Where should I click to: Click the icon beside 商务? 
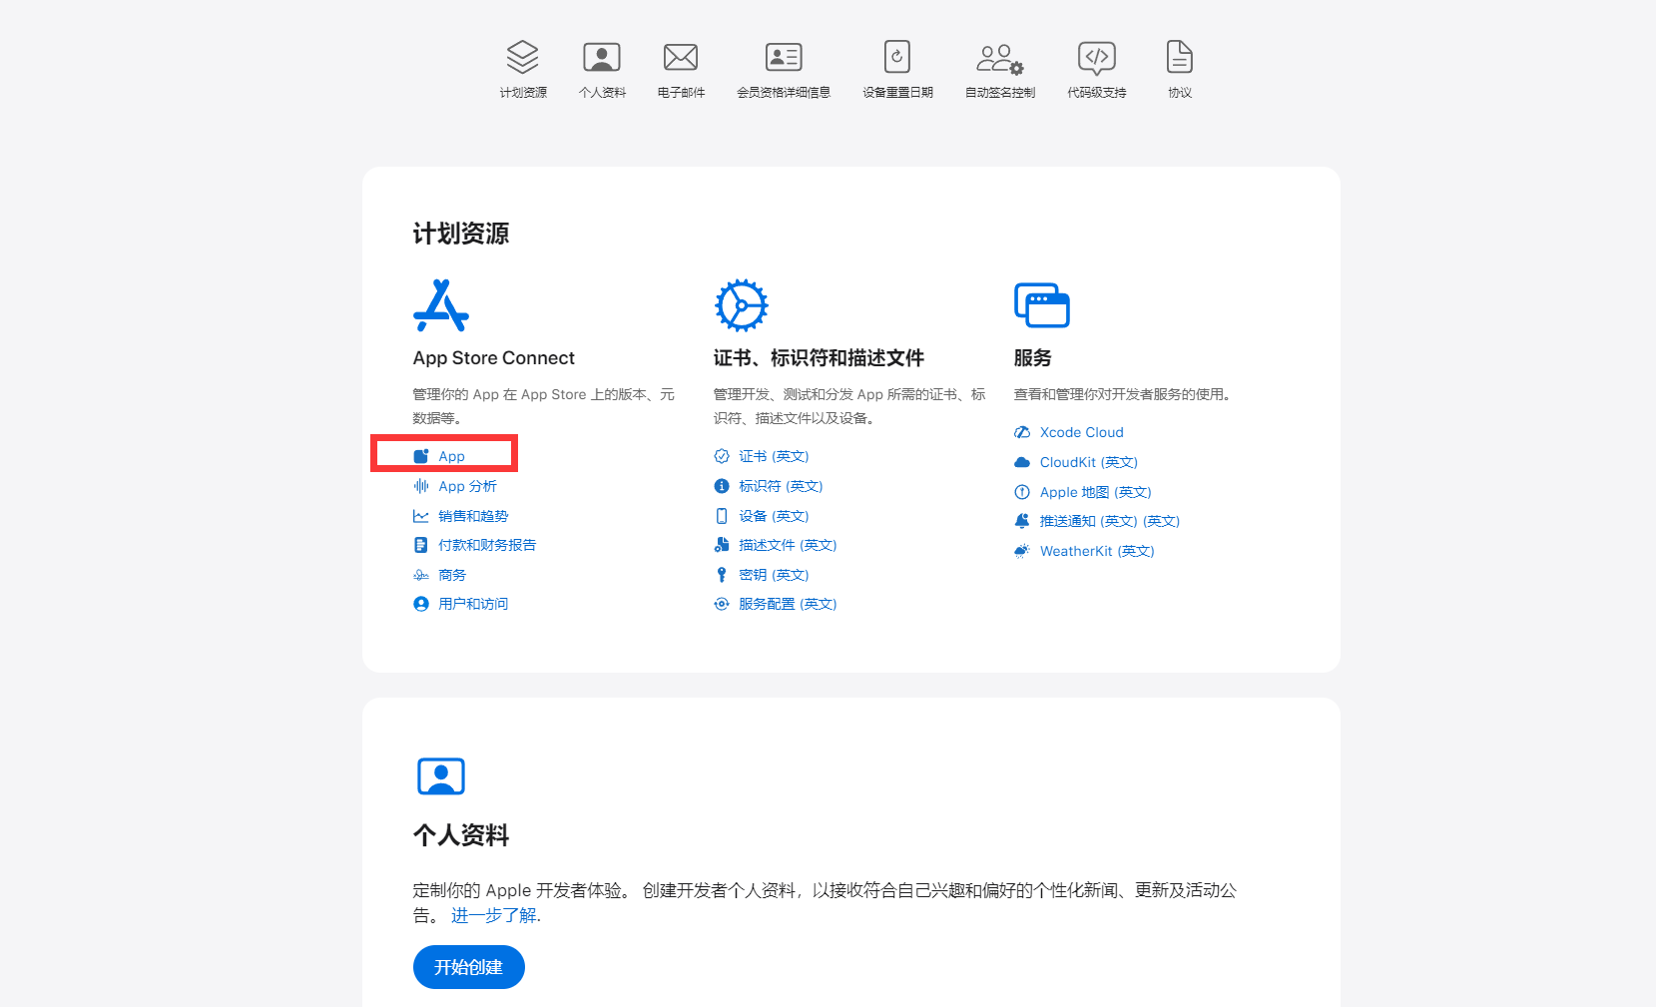click(421, 575)
